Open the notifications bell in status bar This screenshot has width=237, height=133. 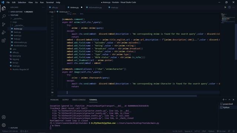click(x=234, y=131)
